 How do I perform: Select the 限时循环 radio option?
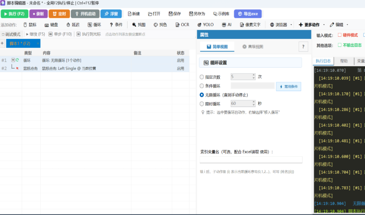[x=202, y=104]
